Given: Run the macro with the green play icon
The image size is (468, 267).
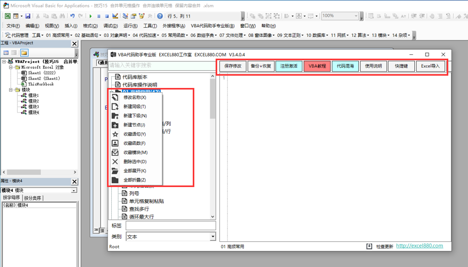Looking at the screenshot, I should (91, 16).
